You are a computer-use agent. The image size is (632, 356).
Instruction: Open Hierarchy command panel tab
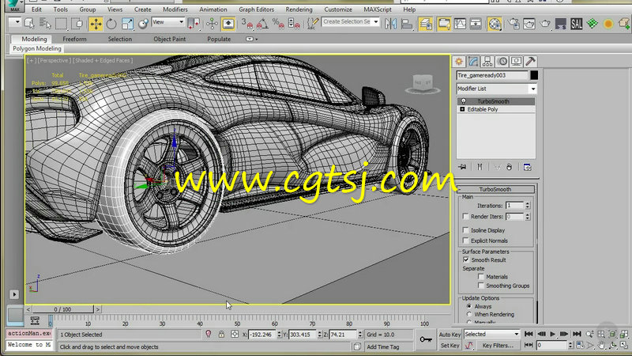pyautogui.click(x=487, y=62)
